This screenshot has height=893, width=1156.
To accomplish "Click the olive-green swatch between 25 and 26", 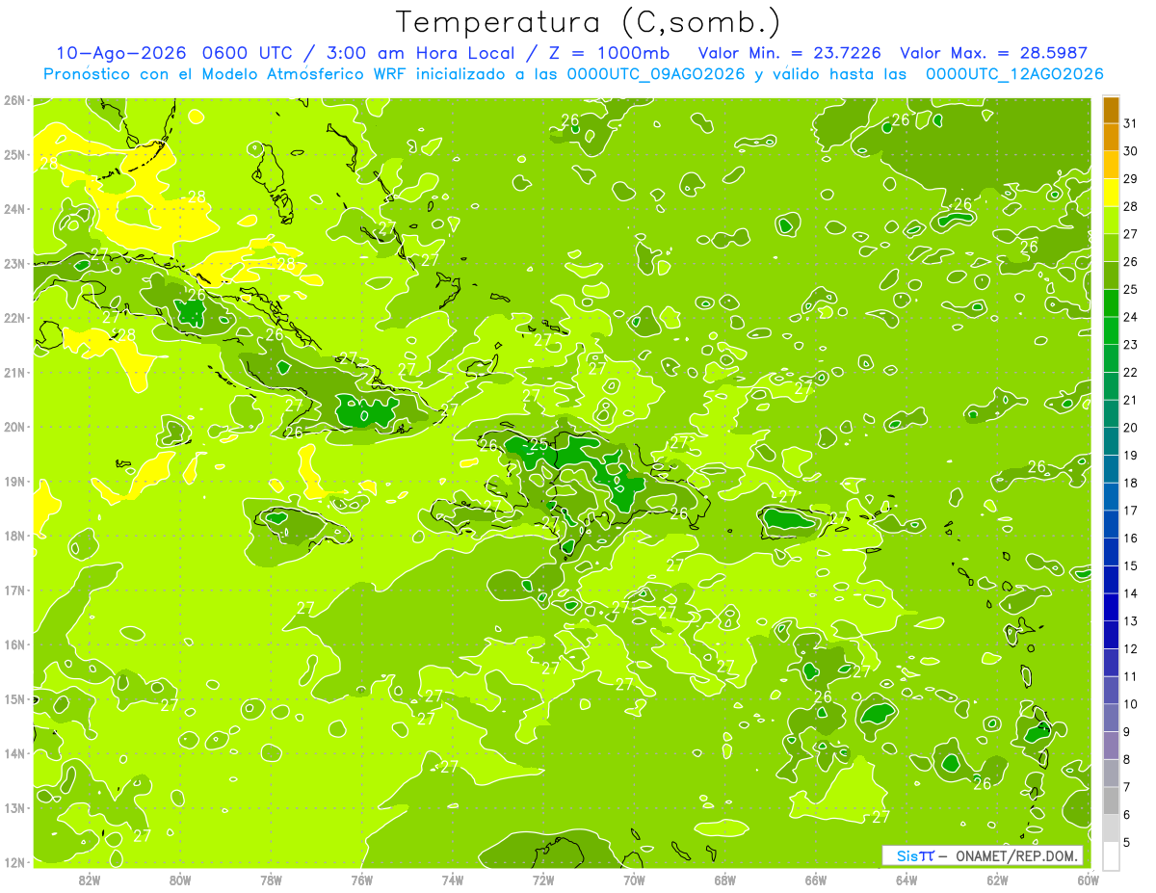I will 1111,276.
